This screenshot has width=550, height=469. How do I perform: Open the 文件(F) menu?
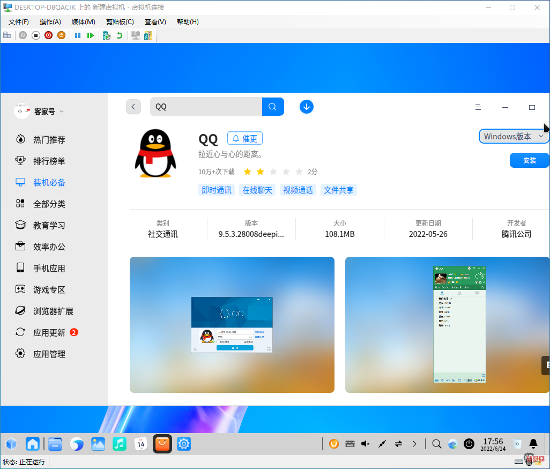(19, 22)
